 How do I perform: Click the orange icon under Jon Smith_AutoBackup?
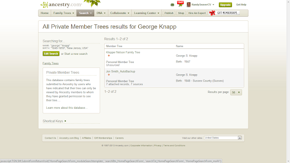109,74
